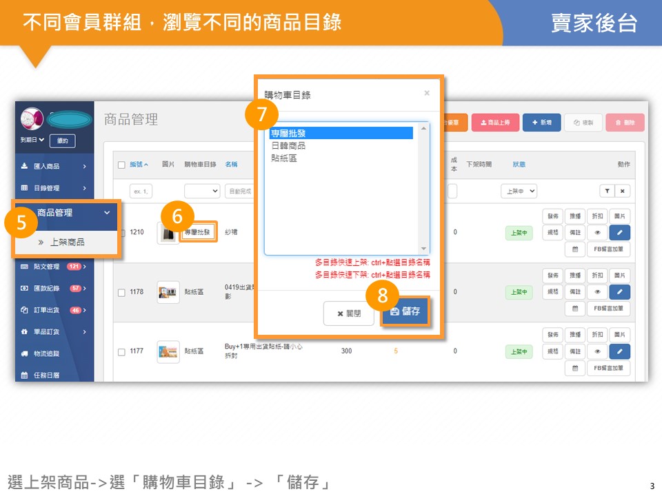Click the 匯入商品 import item in sidebar
Viewport: 662px width, 496px height.
pyautogui.click(x=54, y=166)
